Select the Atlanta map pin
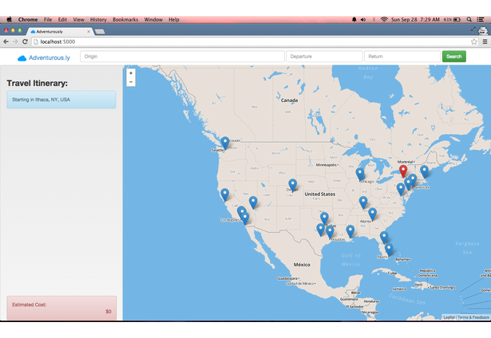Viewport: 491px width, 338px height. tap(372, 214)
